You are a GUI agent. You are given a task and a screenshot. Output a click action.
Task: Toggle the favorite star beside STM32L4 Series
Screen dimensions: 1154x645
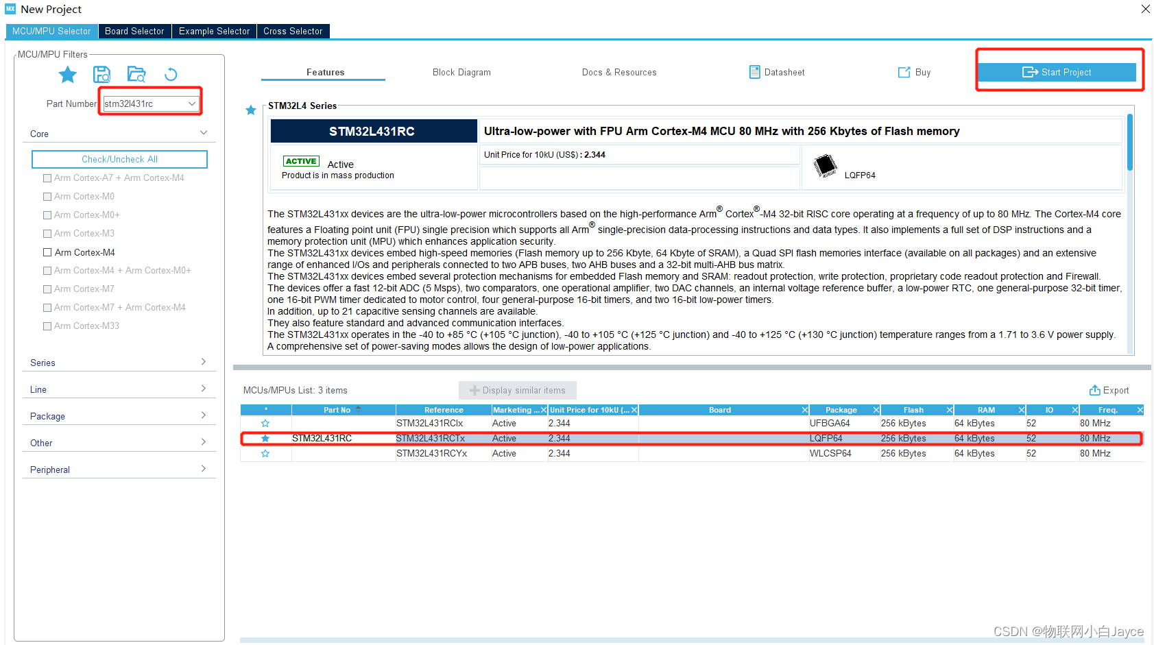click(251, 110)
